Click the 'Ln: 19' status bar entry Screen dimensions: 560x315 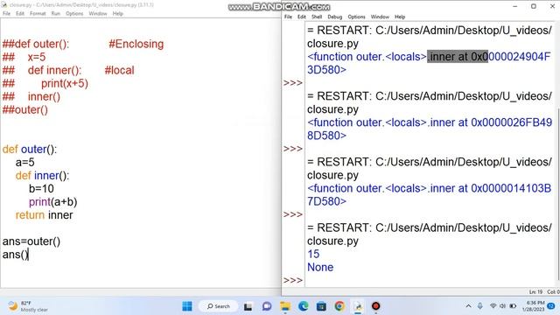[x=535, y=291]
